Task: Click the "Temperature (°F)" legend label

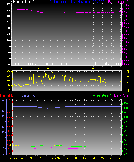Action: point(103,95)
